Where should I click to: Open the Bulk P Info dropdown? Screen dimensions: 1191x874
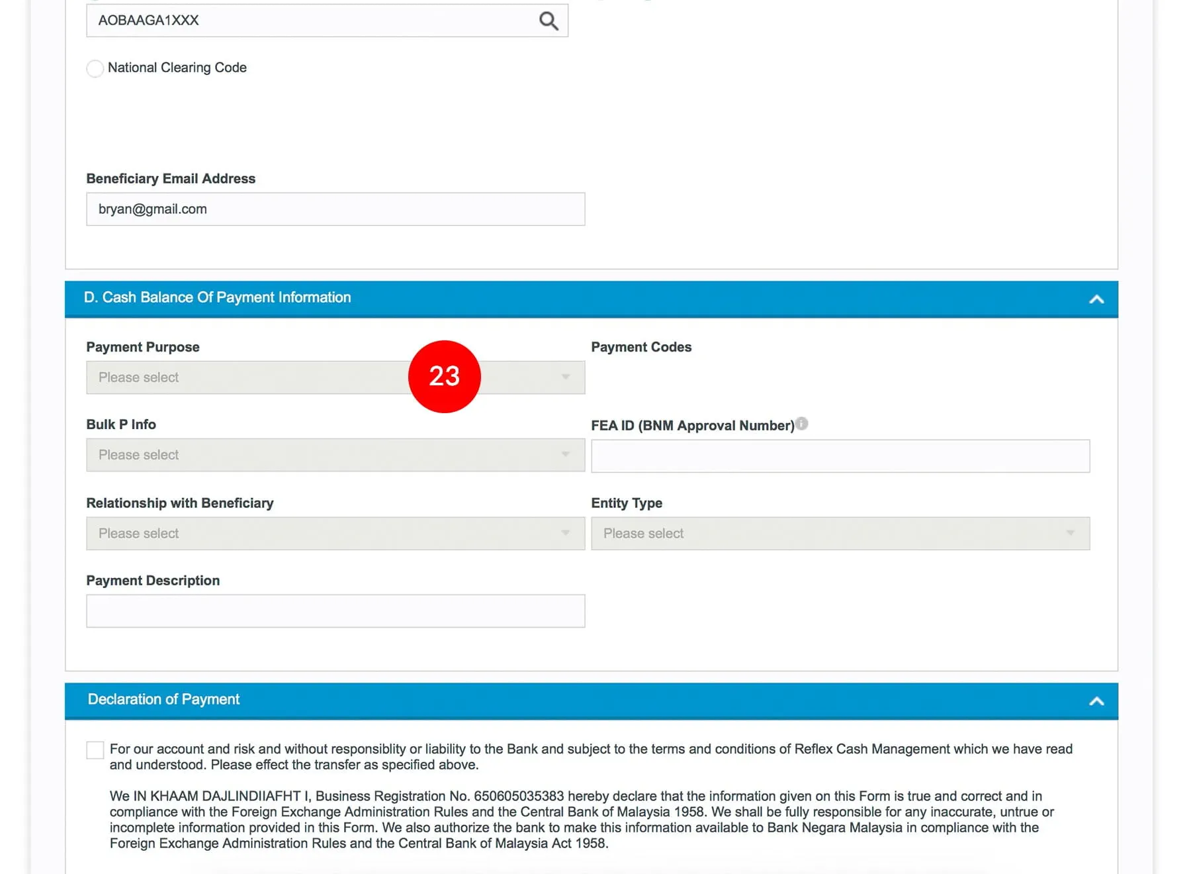click(335, 455)
